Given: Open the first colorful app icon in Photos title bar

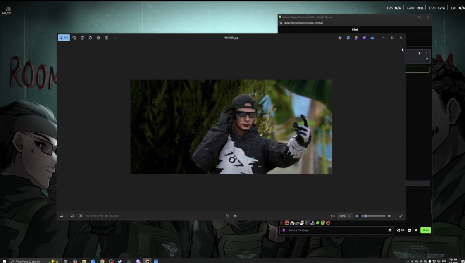Looking at the screenshot, I should pos(340,38).
